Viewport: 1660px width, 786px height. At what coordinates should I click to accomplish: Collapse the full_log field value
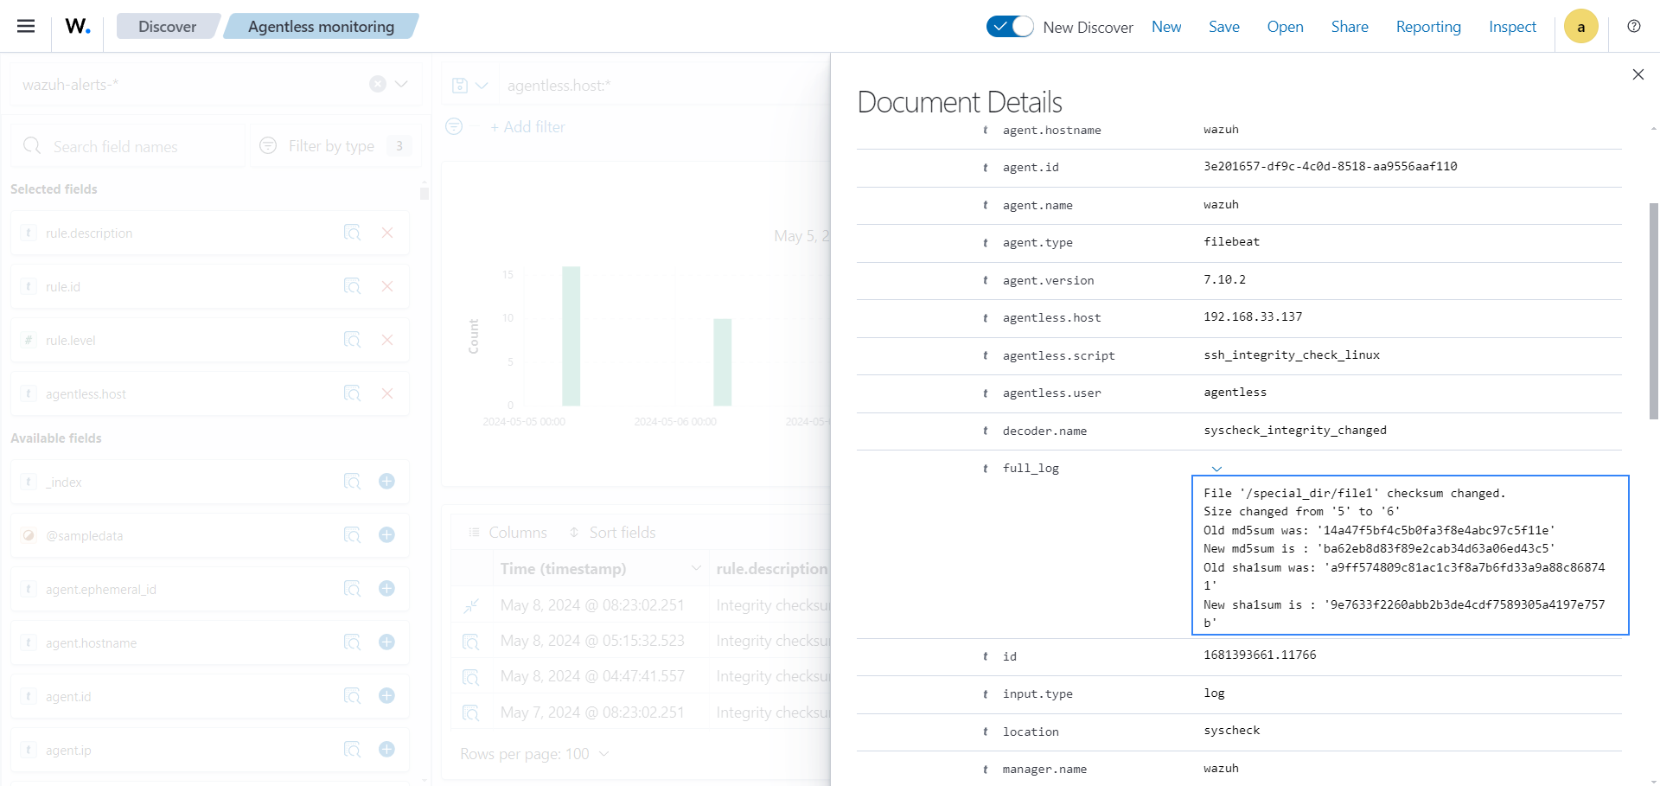(1216, 469)
